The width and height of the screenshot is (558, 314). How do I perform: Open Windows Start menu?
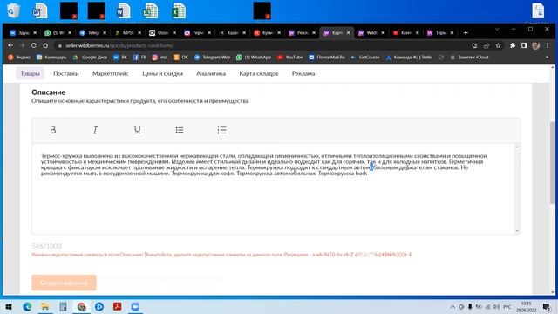point(9,306)
